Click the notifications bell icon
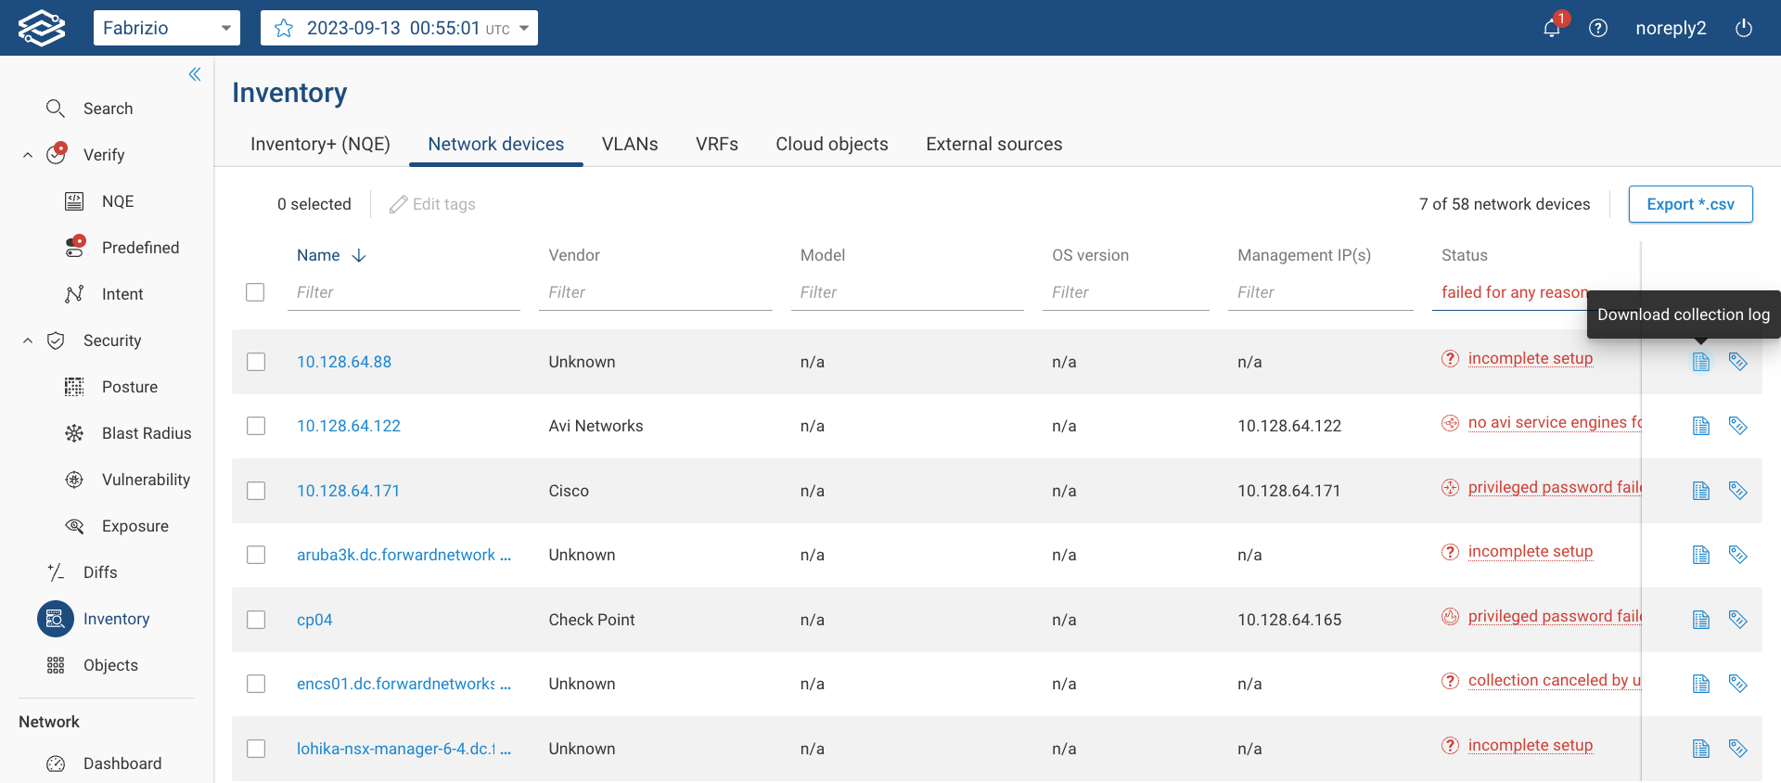 pos(1551,29)
